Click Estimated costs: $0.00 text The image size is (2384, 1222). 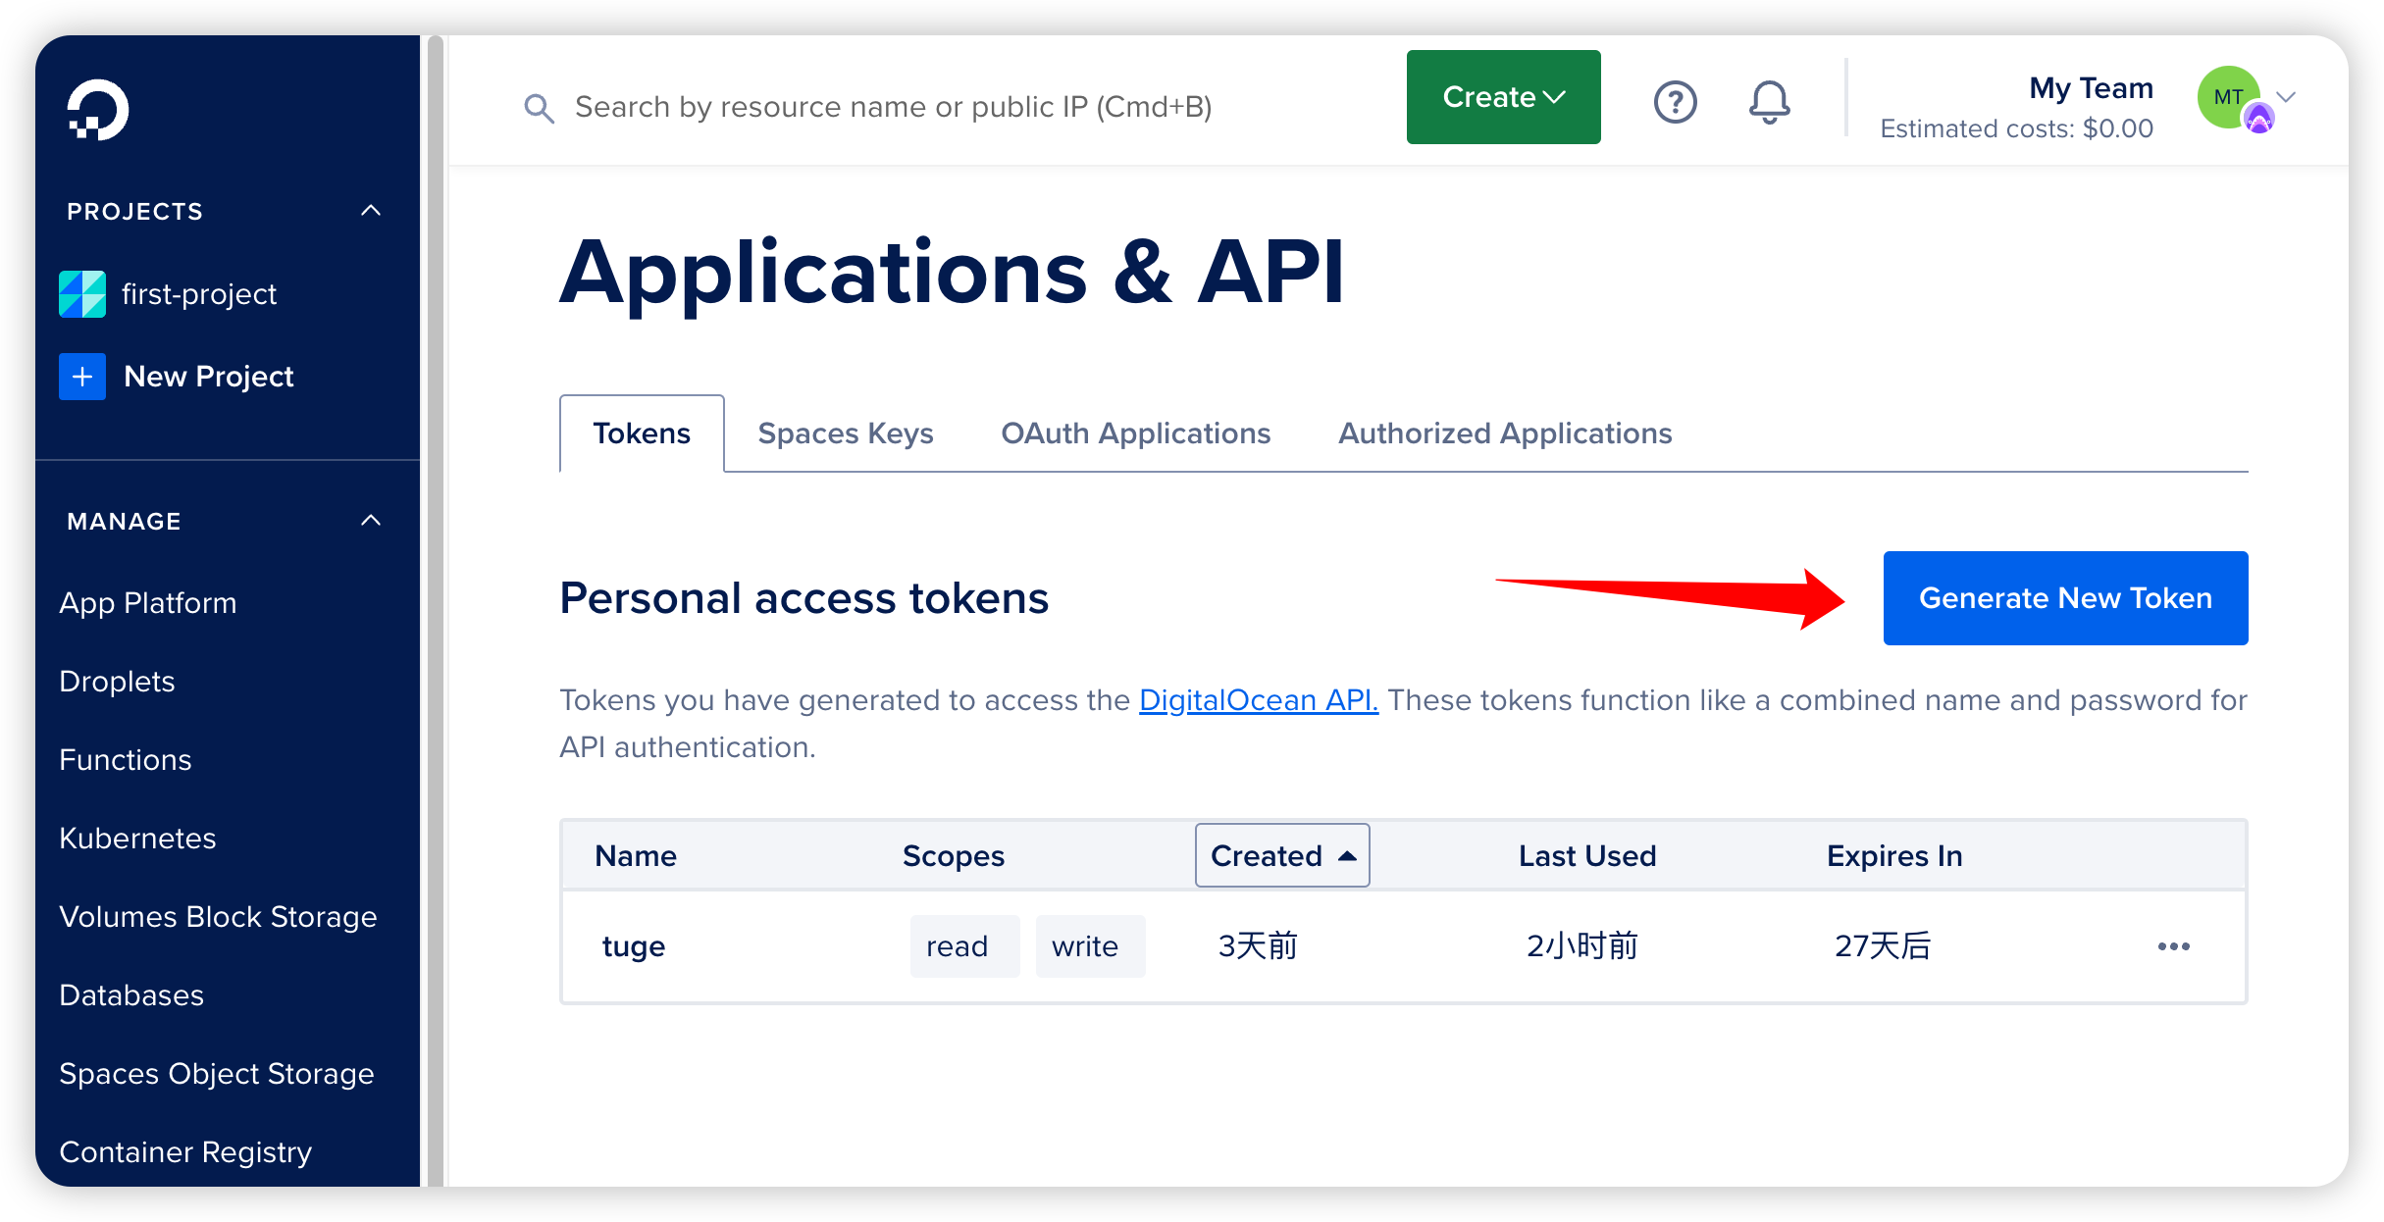(2016, 128)
